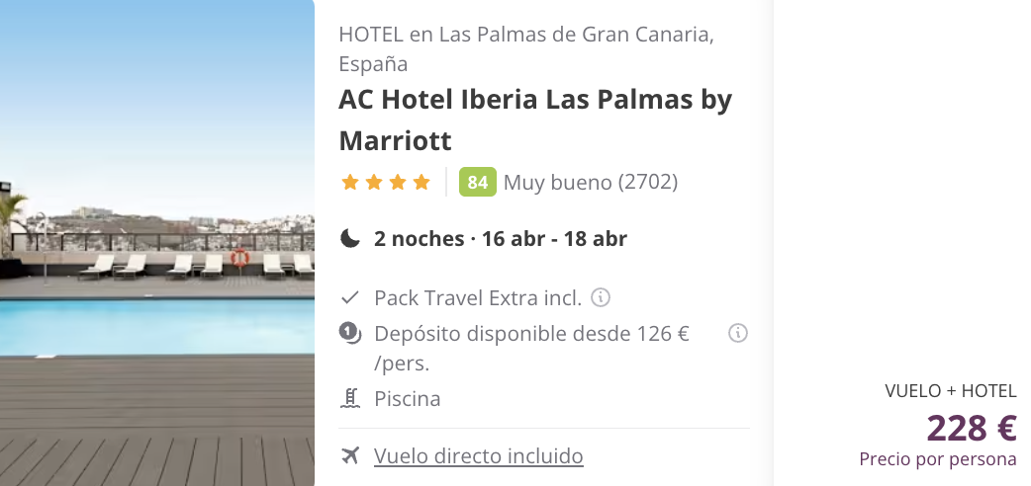1031x486 pixels.
Task: Click Depósito disponible desde 126 € text
Action: coord(531,348)
